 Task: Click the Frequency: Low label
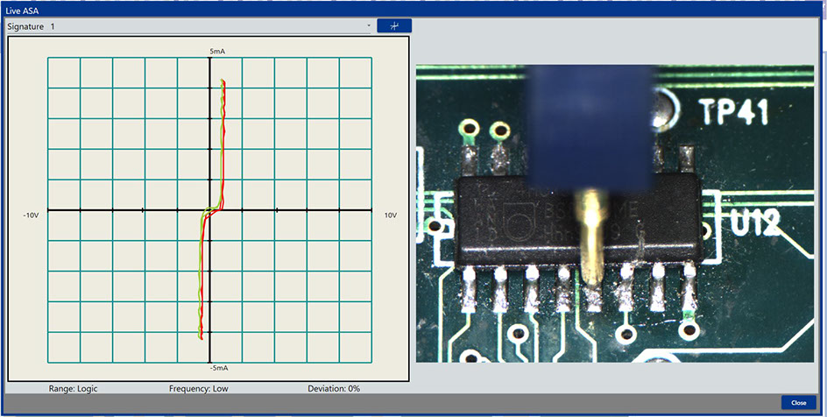[x=199, y=388]
